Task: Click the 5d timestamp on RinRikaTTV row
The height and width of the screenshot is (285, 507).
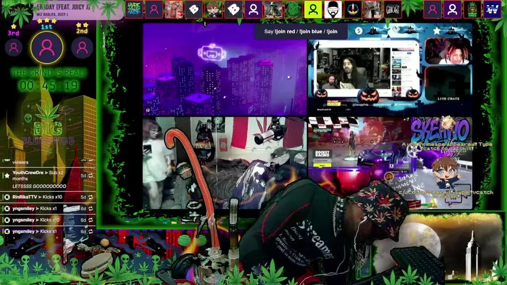Action: tap(83, 197)
